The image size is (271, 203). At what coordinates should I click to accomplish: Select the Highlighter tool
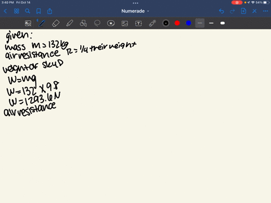(69, 23)
